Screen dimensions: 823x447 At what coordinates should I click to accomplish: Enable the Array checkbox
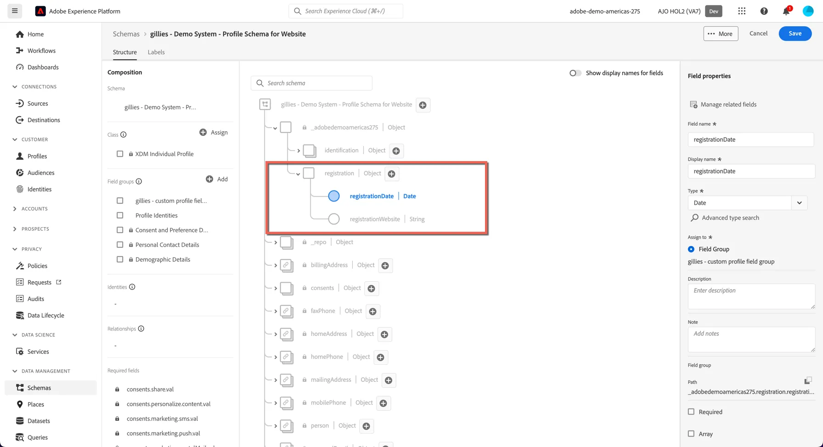click(691, 434)
